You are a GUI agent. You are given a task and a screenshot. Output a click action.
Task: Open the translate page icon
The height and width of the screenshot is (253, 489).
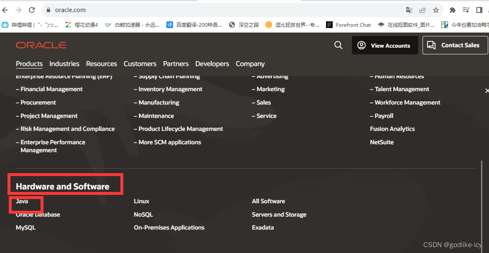click(409, 10)
